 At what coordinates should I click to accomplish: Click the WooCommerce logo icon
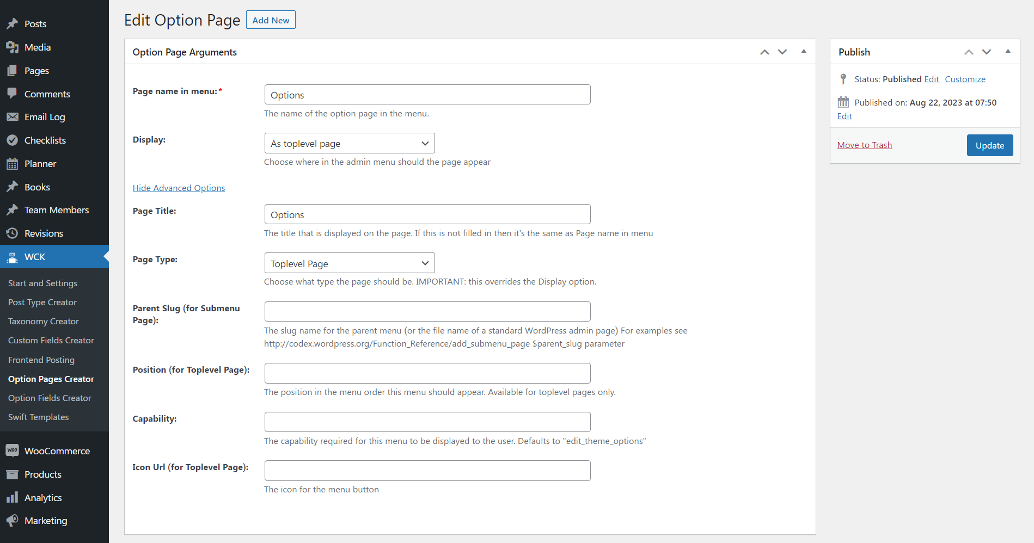click(13, 451)
